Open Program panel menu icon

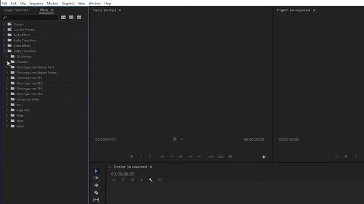(314, 10)
